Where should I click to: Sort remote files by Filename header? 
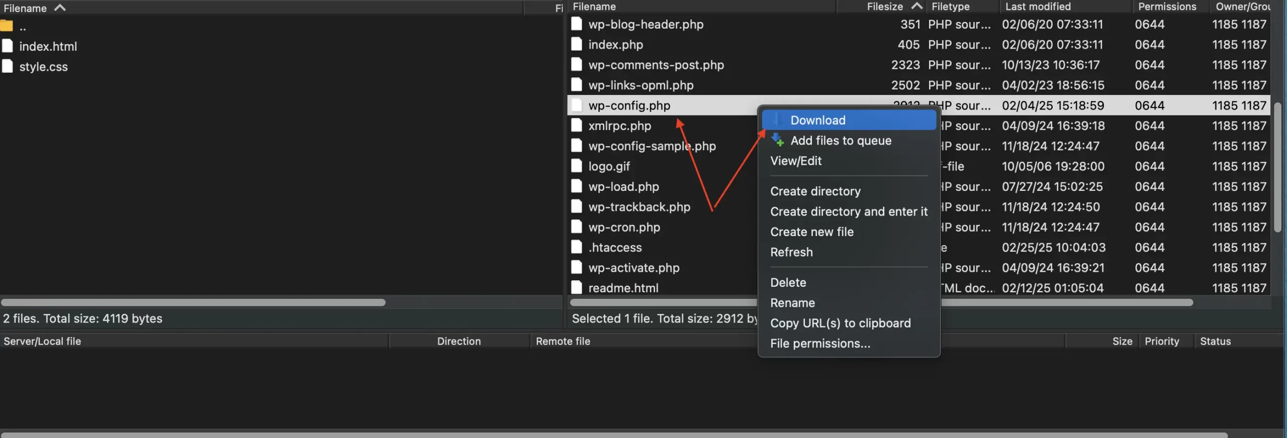(702, 7)
